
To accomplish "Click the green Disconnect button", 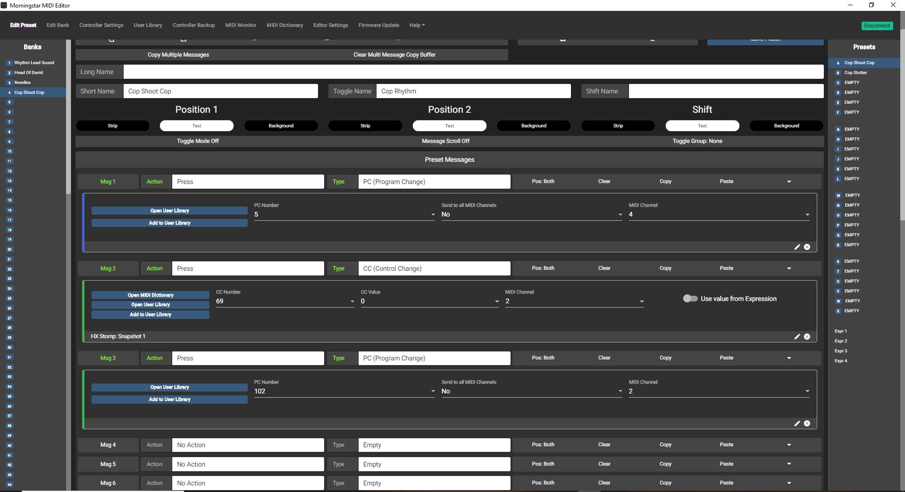I will pos(877,25).
